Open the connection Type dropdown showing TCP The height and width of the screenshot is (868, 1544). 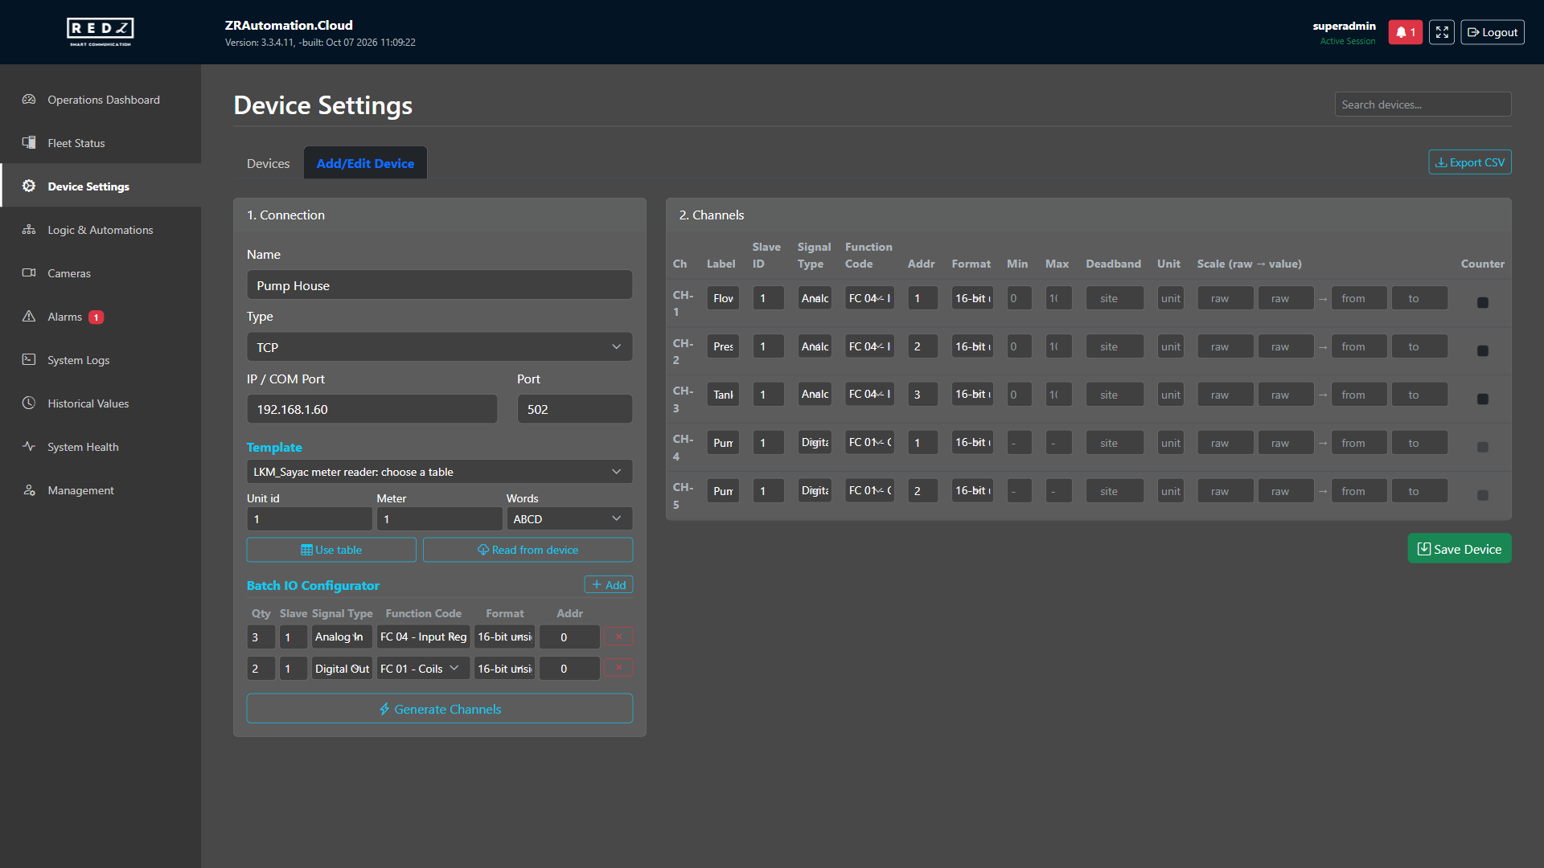coord(439,347)
